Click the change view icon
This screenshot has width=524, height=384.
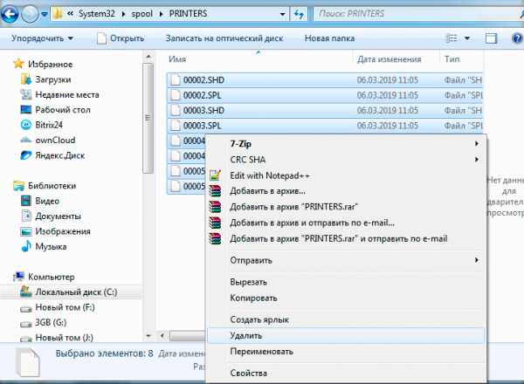pos(452,38)
